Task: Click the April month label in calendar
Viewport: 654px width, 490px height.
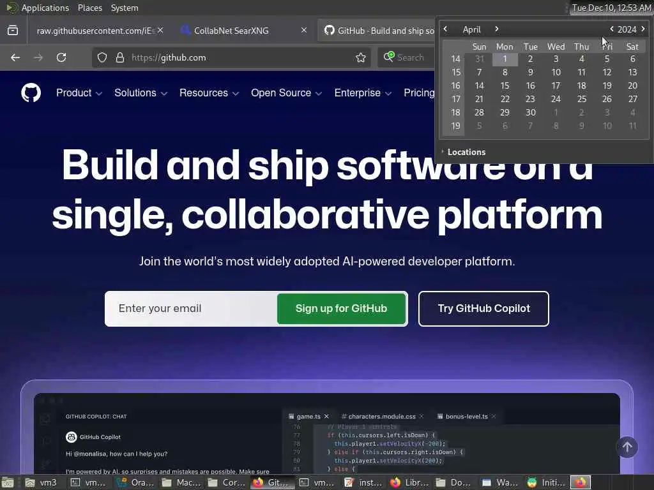Action: 471,29
